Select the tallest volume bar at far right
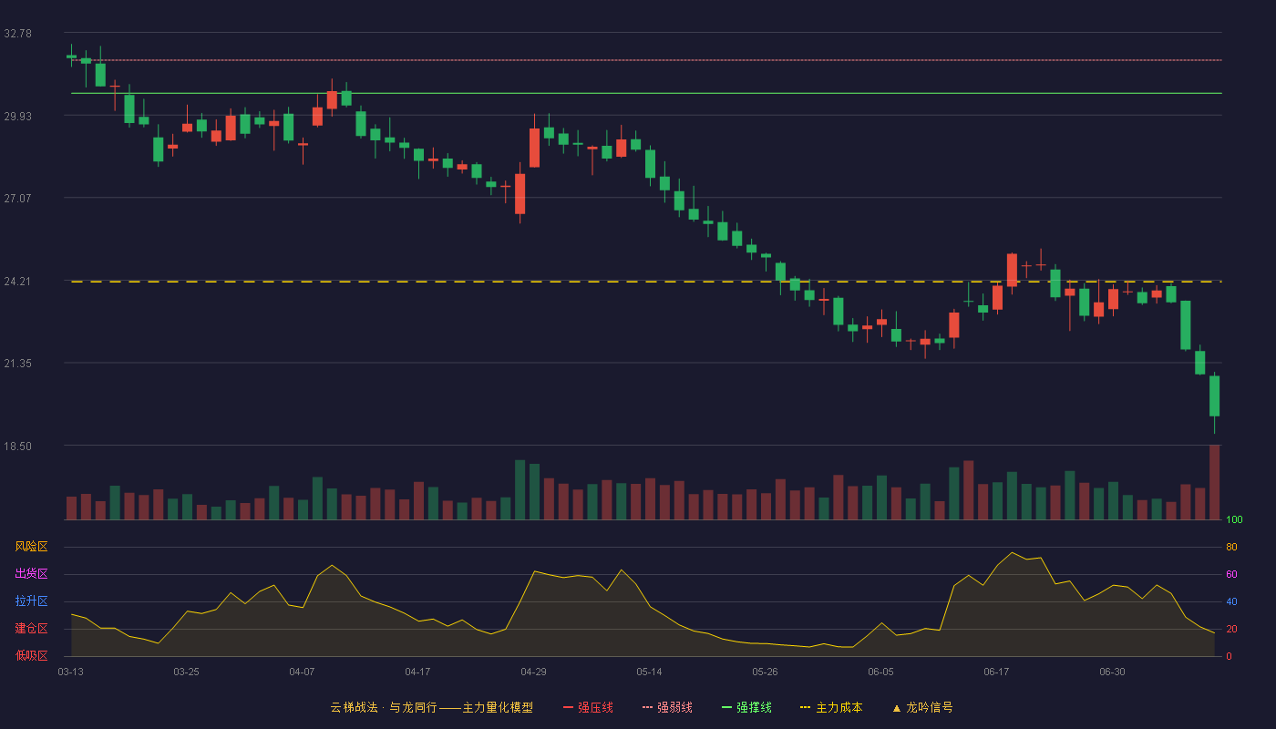Image resolution: width=1276 pixels, height=729 pixels. (1214, 482)
